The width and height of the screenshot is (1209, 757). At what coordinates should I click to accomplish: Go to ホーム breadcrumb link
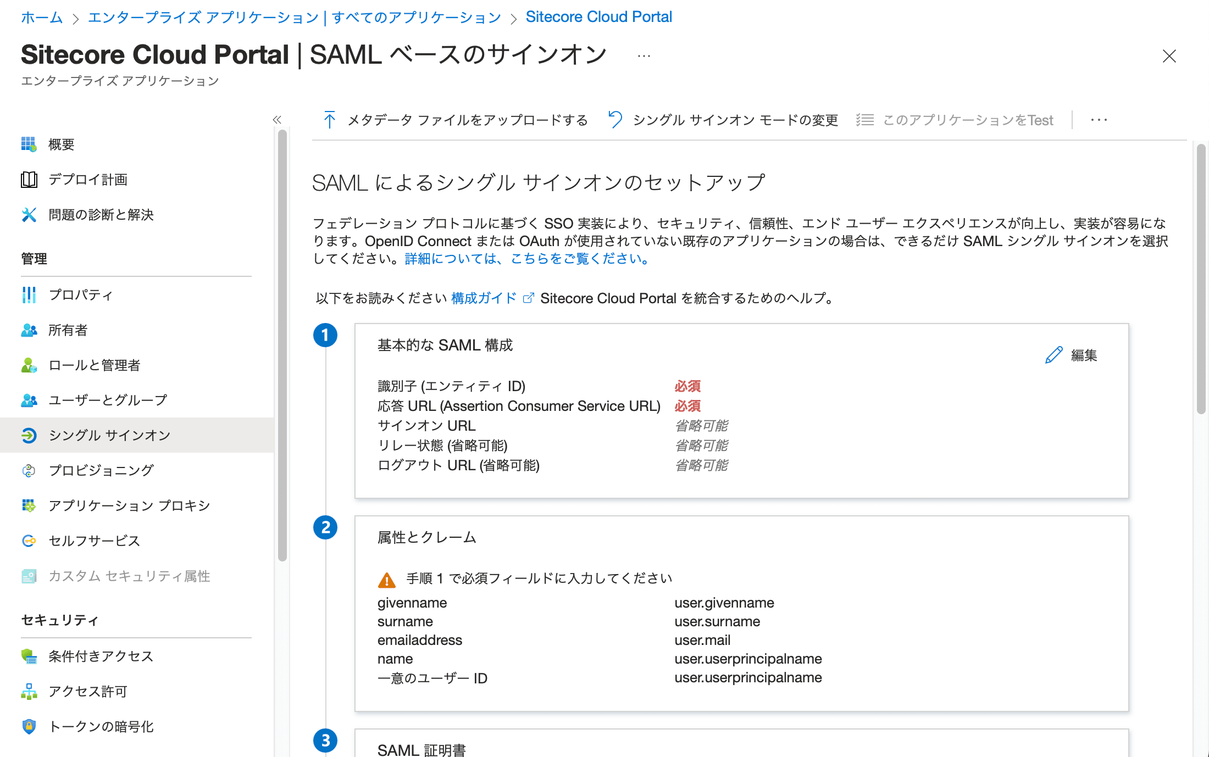pos(42,18)
